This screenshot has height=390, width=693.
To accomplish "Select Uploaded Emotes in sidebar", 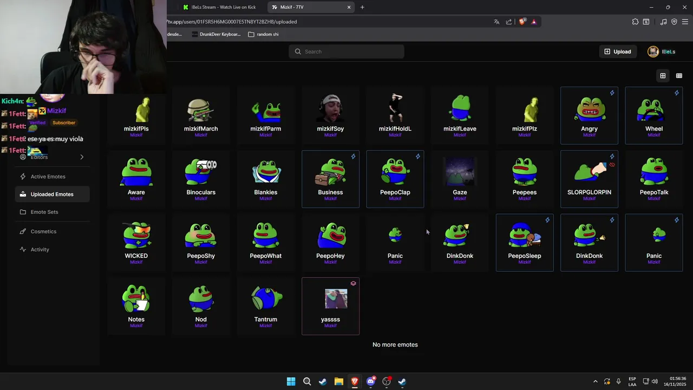I will coord(53,194).
